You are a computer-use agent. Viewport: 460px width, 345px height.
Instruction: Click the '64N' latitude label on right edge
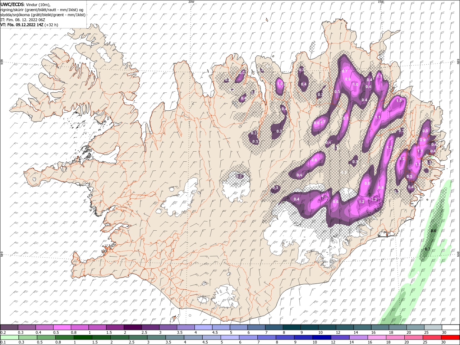458,253
